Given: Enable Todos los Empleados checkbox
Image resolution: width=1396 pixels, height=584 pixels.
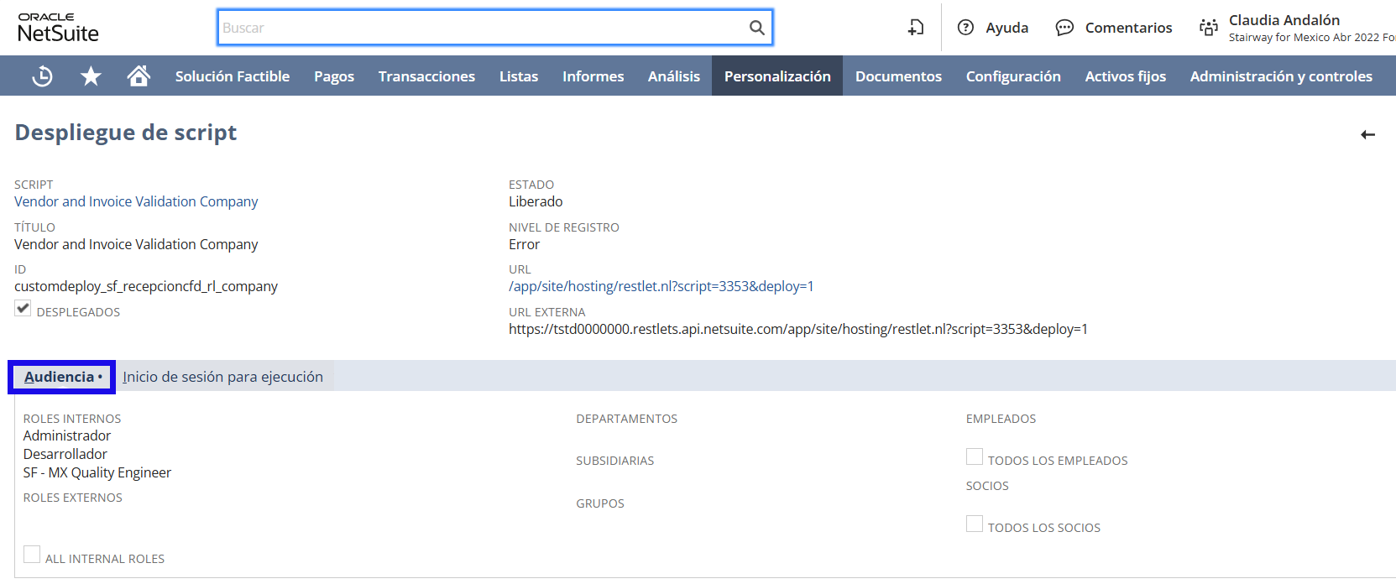Looking at the screenshot, I should [x=974, y=456].
